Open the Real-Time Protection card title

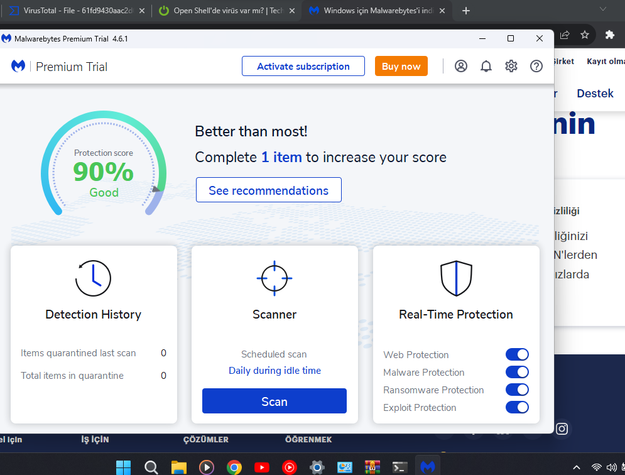tap(455, 314)
